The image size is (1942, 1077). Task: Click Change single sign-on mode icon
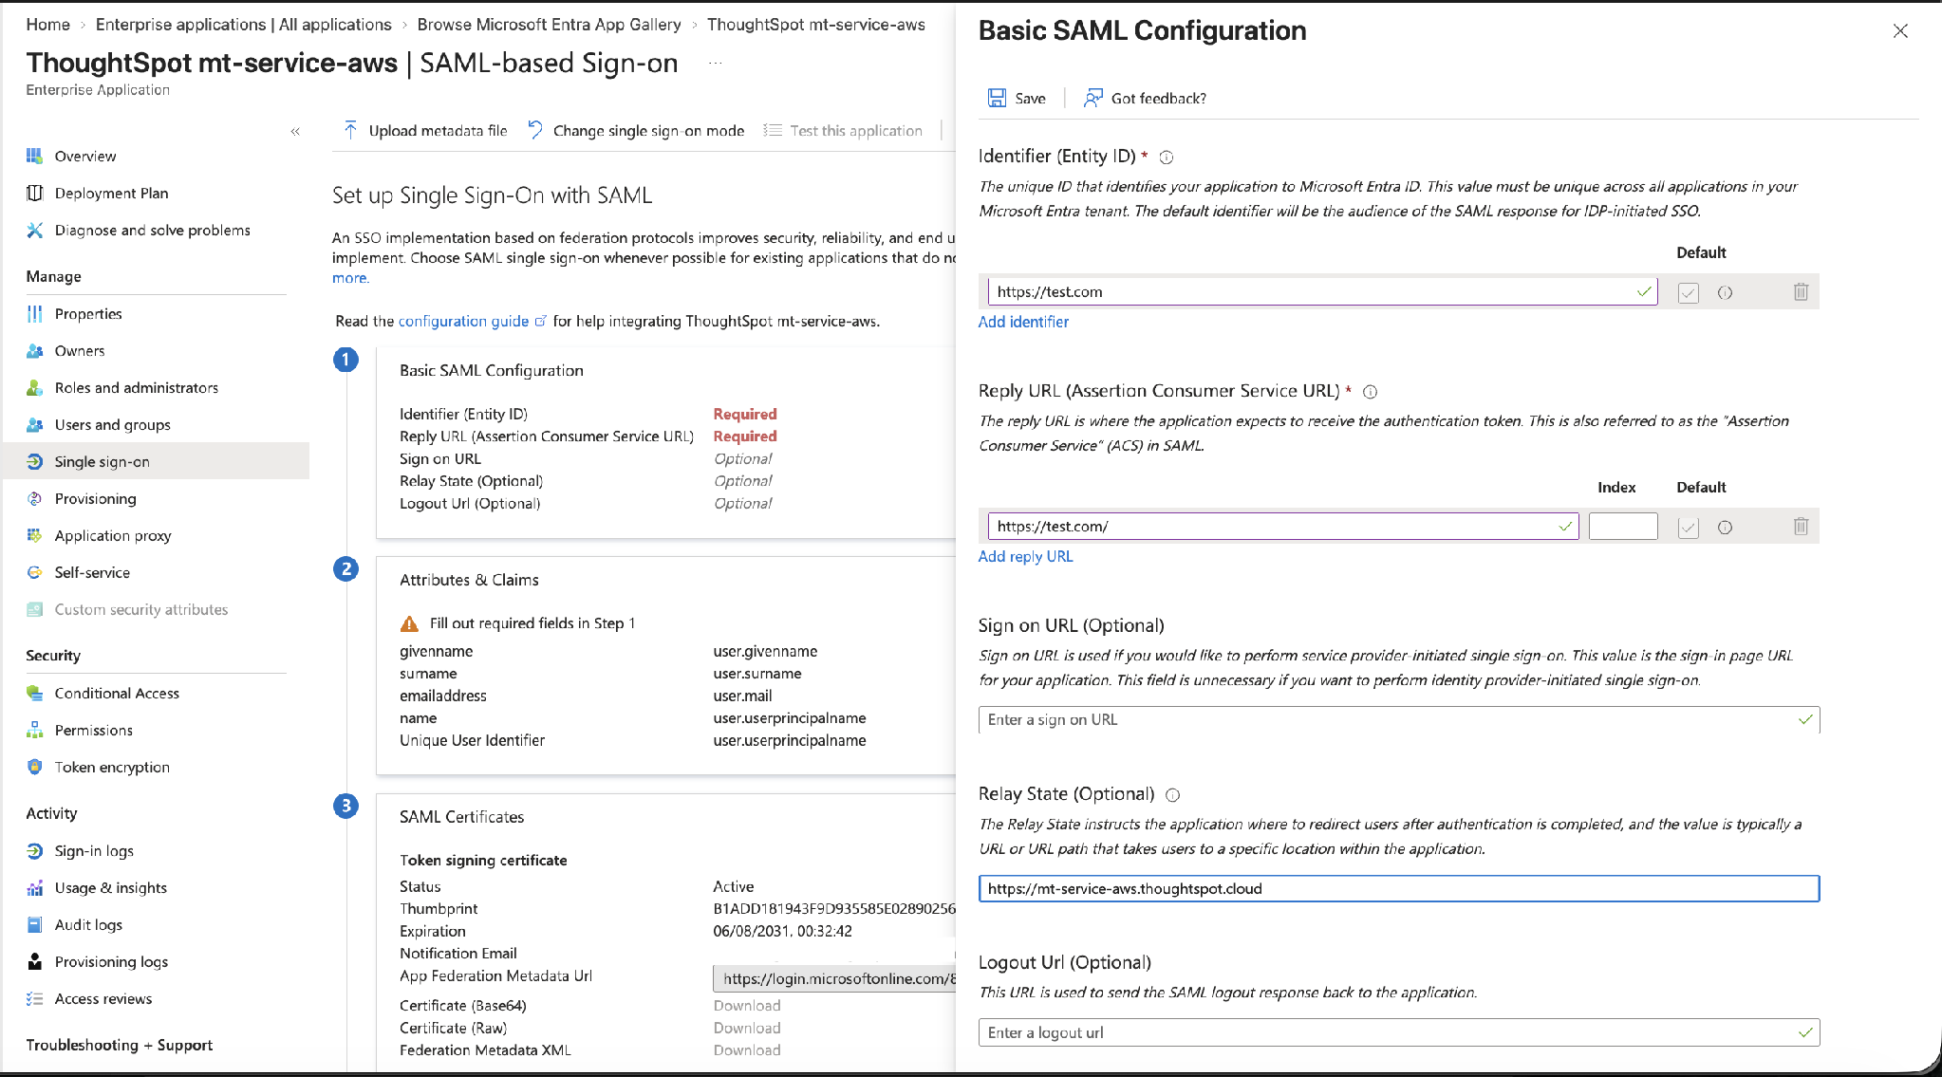(535, 130)
